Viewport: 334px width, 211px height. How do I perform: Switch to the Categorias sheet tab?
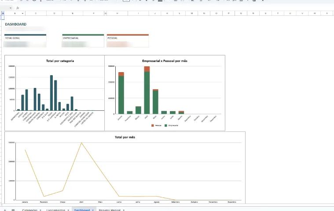(30, 210)
